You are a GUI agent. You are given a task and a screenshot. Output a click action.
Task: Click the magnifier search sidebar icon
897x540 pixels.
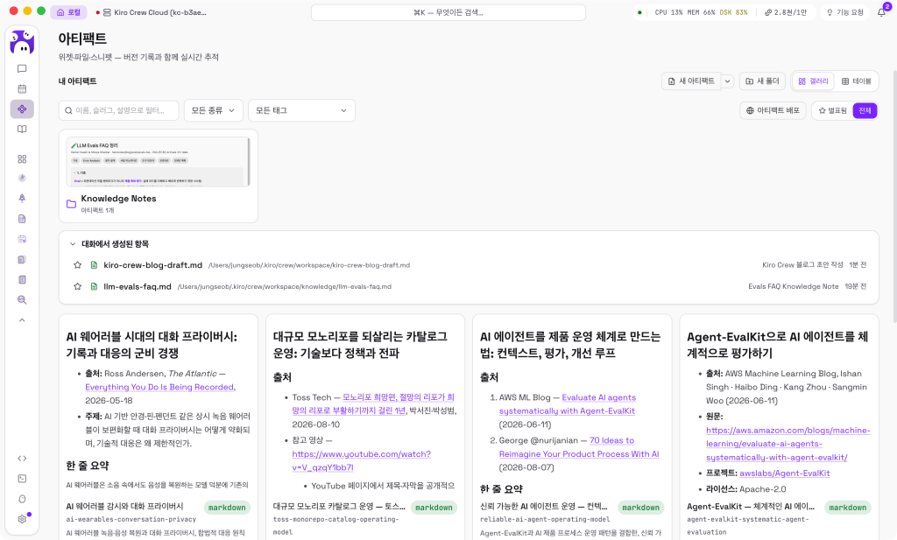pos(22,300)
